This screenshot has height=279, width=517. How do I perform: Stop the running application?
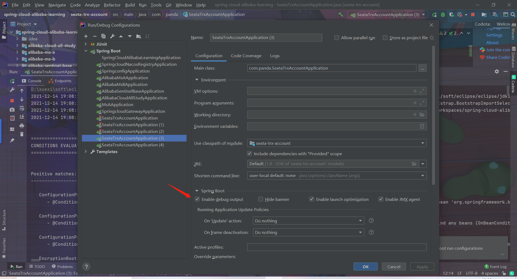click(473, 15)
